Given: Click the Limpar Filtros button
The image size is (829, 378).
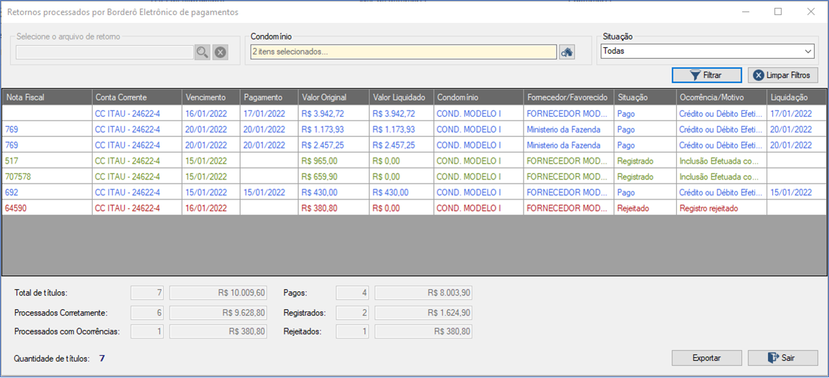Looking at the screenshot, I should [x=782, y=75].
